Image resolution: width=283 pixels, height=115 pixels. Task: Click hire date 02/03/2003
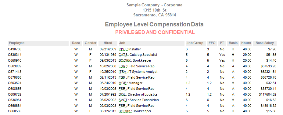[x=108, y=106]
